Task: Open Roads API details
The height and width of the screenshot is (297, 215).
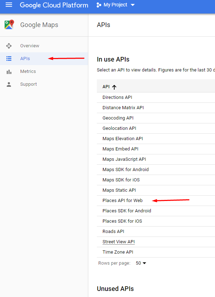Action: coord(113,232)
